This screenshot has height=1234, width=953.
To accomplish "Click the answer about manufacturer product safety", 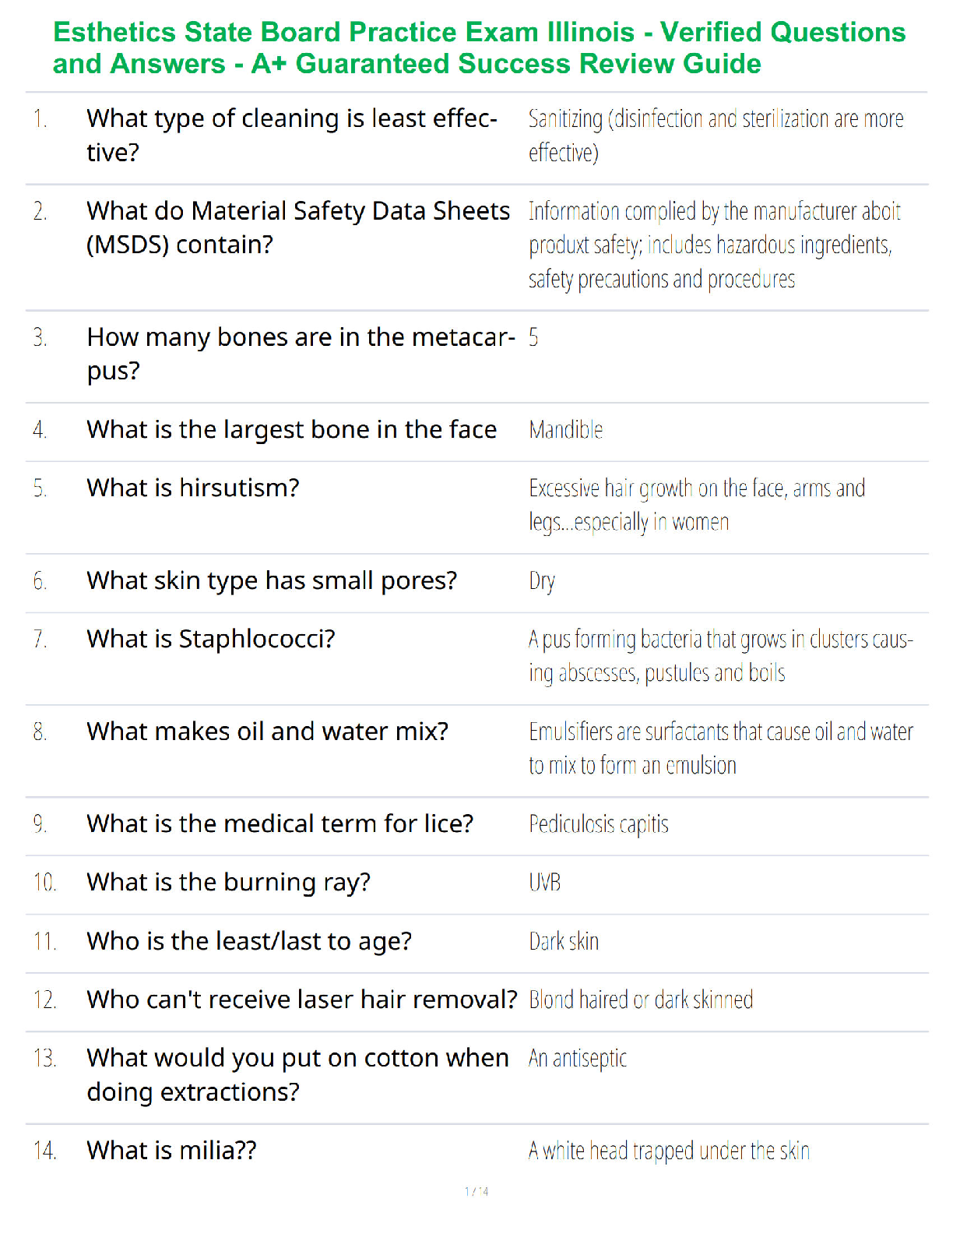I will coord(715,245).
